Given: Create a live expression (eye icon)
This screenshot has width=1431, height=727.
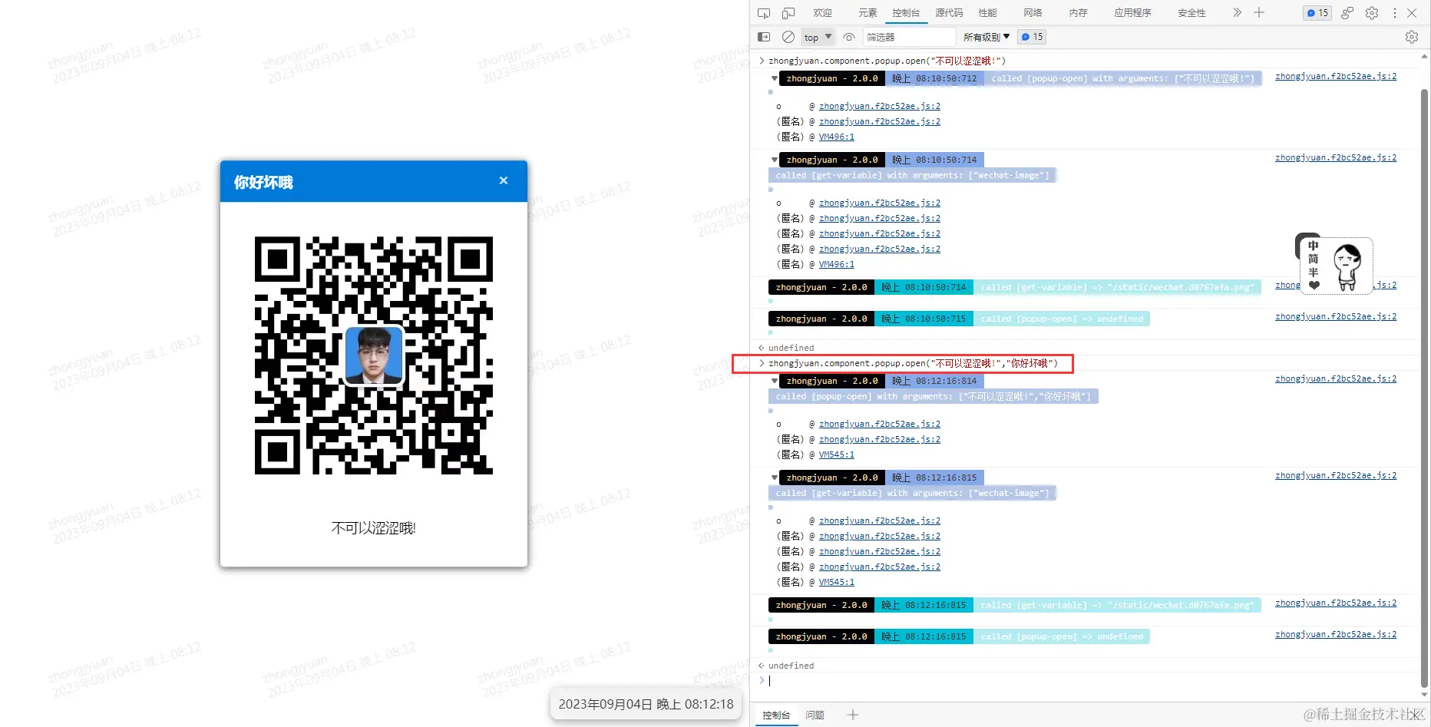Looking at the screenshot, I should point(849,37).
